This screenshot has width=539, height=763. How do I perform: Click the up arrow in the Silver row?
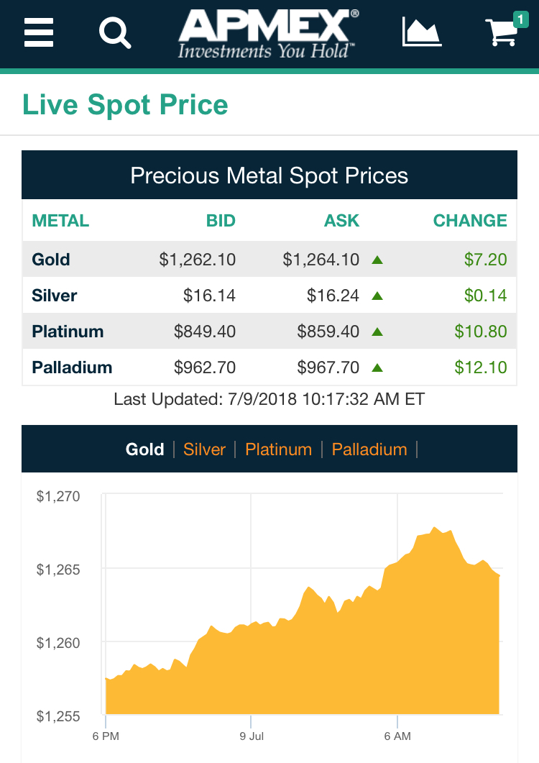(377, 296)
